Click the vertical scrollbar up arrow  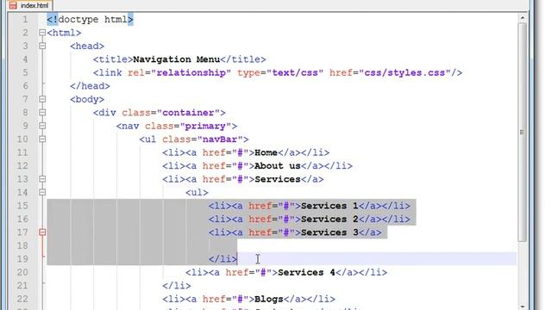pyautogui.click(x=523, y=18)
